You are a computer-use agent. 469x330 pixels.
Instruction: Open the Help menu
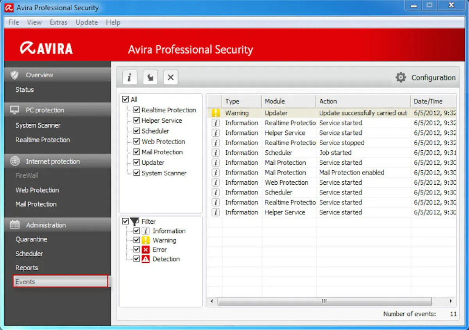(x=113, y=22)
